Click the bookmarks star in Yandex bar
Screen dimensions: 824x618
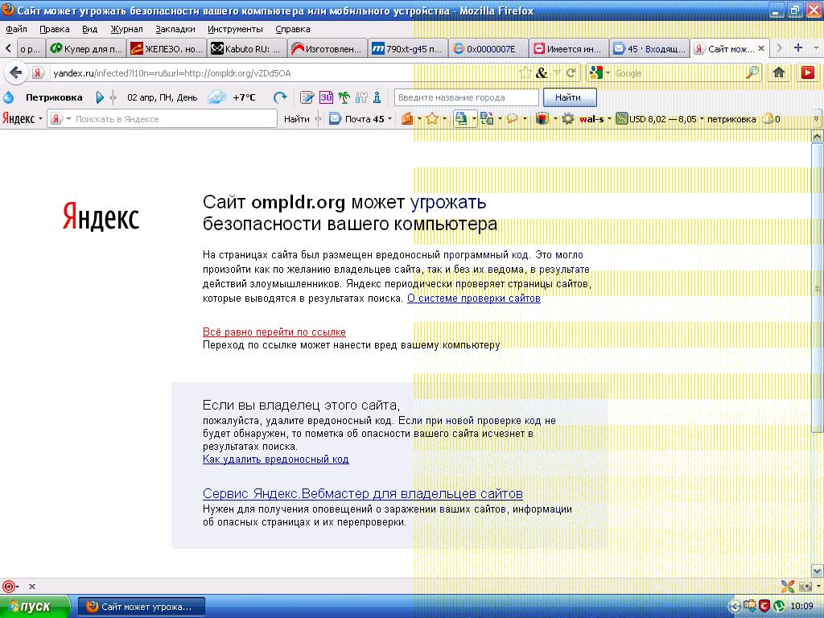432,119
